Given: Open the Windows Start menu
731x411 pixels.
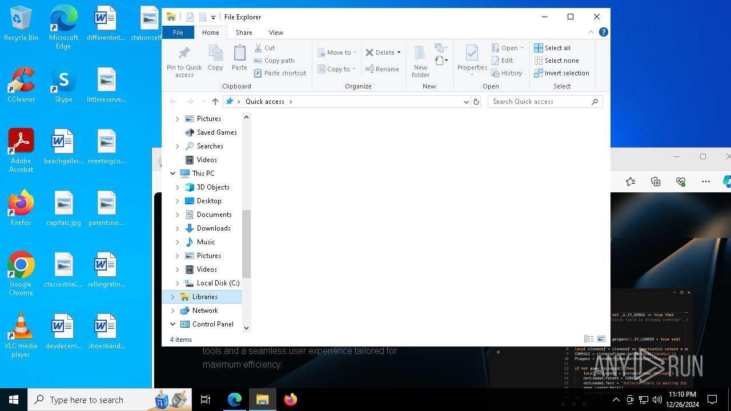Looking at the screenshot, I should pos(14,400).
